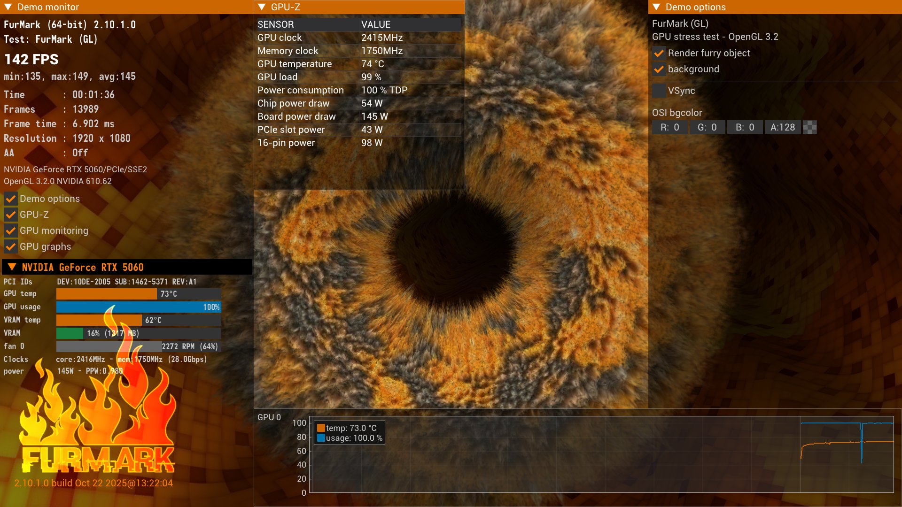Toggle the background rendering checkbox
The width and height of the screenshot is (902, 507).
(x=659, y=69)
